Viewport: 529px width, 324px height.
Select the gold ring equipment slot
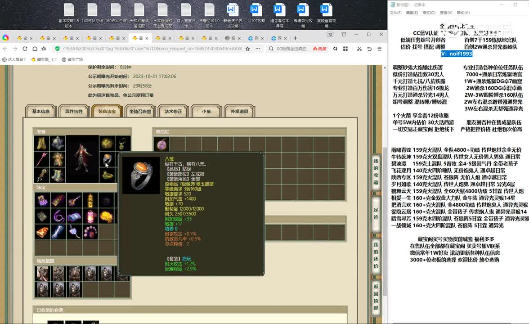coord(107,175)
